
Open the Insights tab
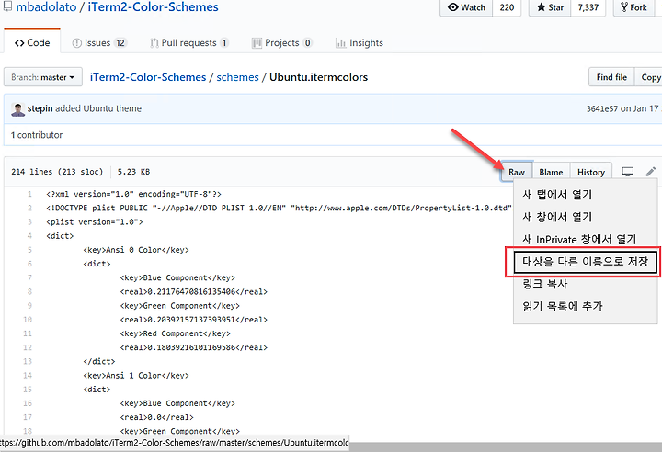[x=360, y=42]
